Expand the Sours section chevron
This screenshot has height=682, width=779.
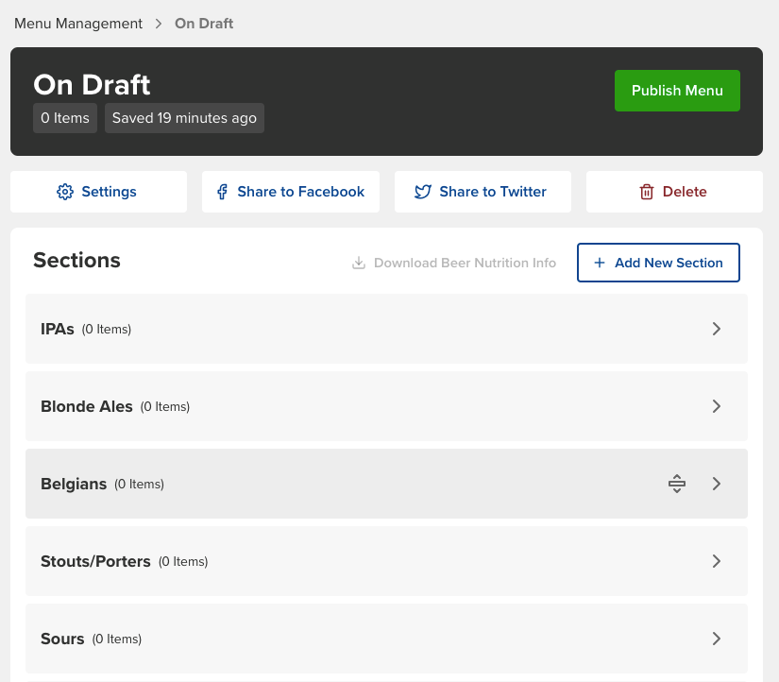coord(717,639)
